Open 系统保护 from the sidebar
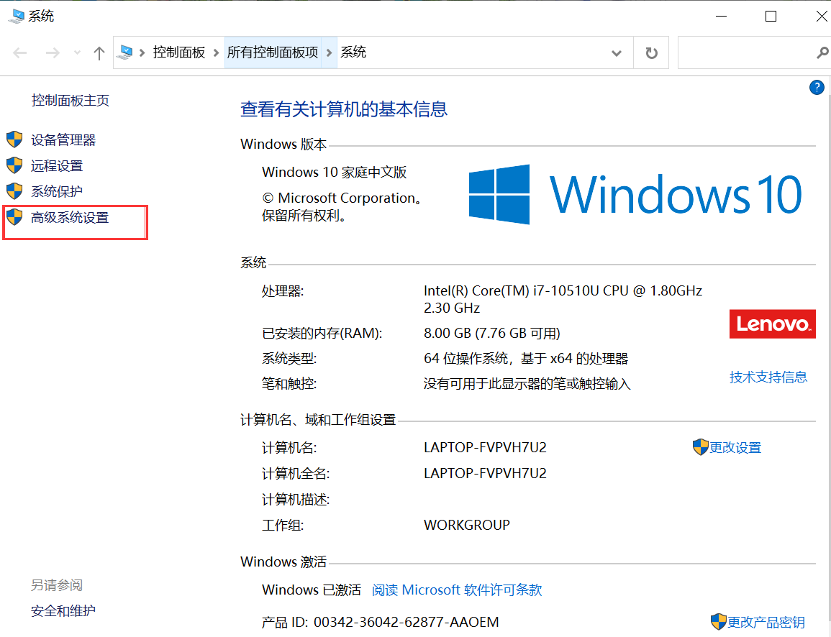 click(x=57, y=191)
